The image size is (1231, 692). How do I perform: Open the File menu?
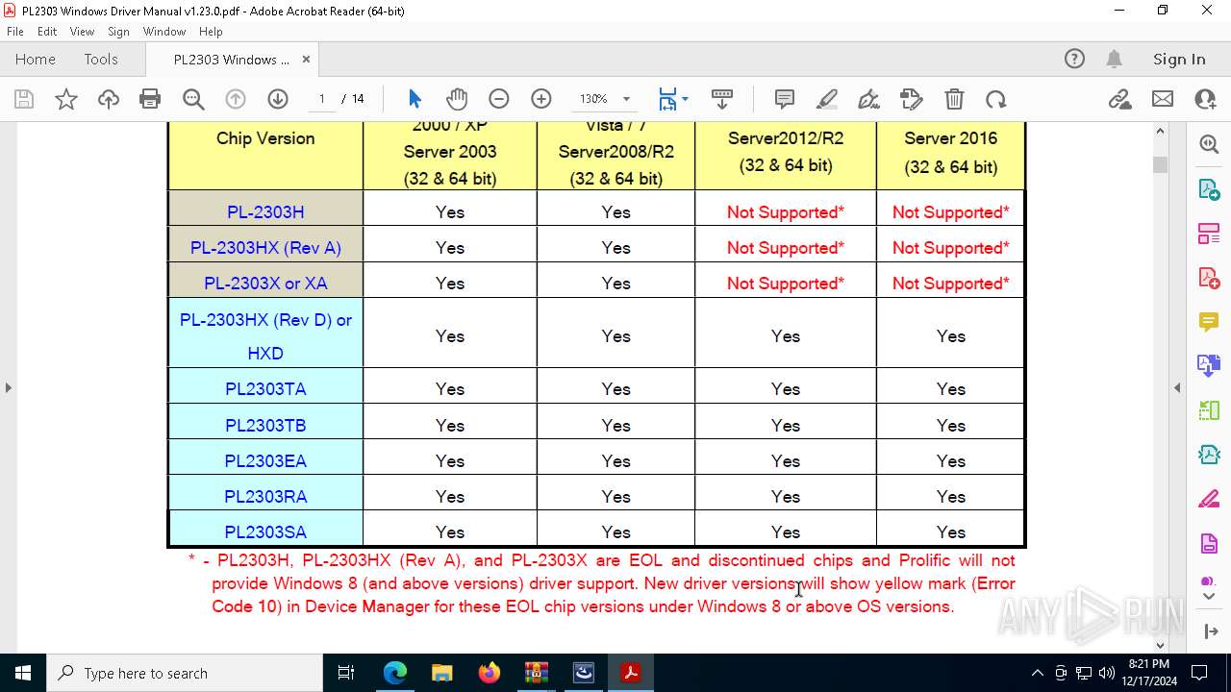point(15,32)
